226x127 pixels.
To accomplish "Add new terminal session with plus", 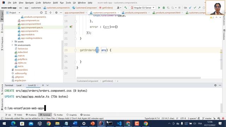I will tap(43, 85).
